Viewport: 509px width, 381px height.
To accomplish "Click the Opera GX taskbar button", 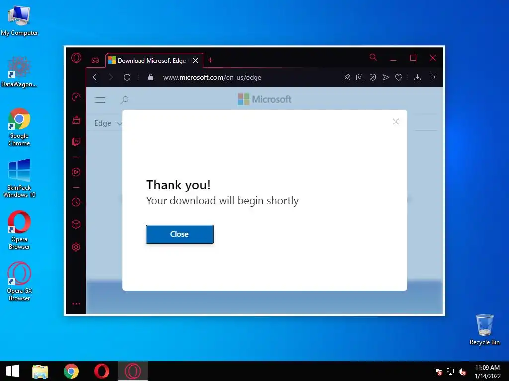I will [x=133, y=371].
